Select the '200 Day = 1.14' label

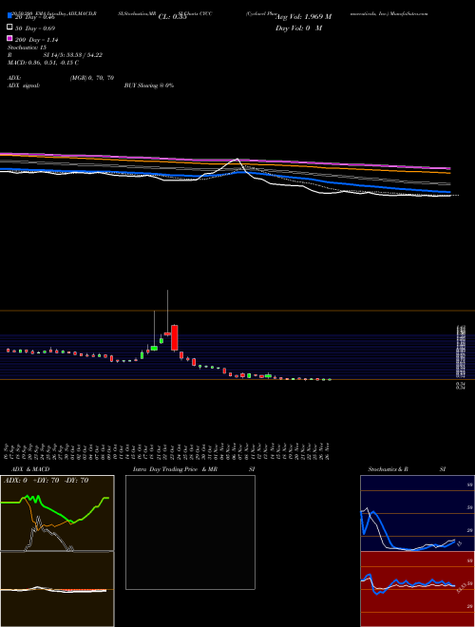37,40
